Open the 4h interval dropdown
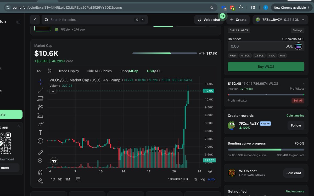Image resolution: width=314 pixels, height=196 pixels. pos(39,71)
